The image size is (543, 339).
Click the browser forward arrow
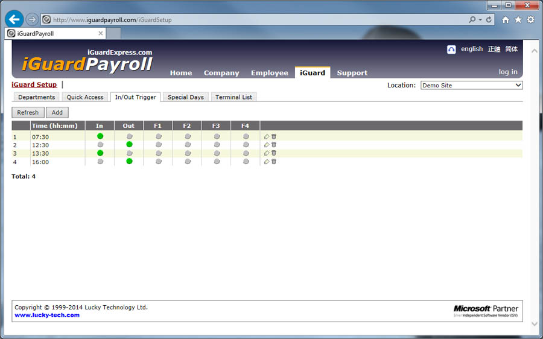pos(32,19)
